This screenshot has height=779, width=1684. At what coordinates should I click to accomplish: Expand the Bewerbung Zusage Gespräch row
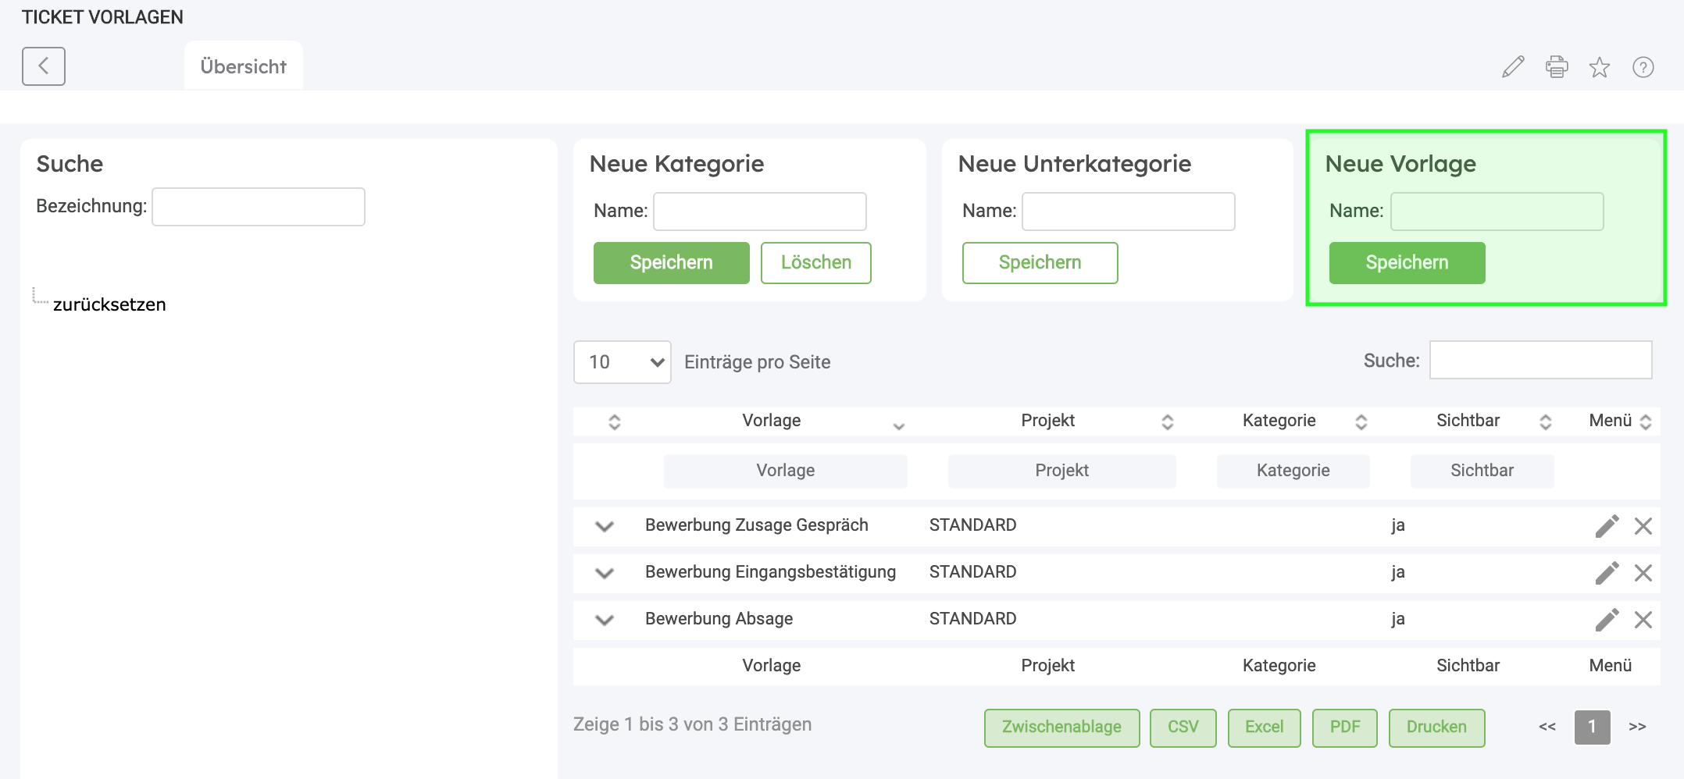(604, 526)
